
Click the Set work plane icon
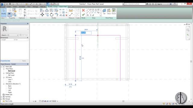tap(104, 11)
